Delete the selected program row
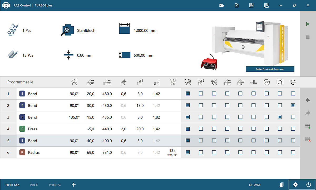316x190 pixels. coord(308,139)
